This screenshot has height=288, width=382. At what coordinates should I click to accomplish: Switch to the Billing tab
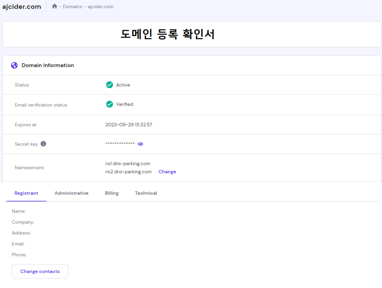click(x=112, y=193)
